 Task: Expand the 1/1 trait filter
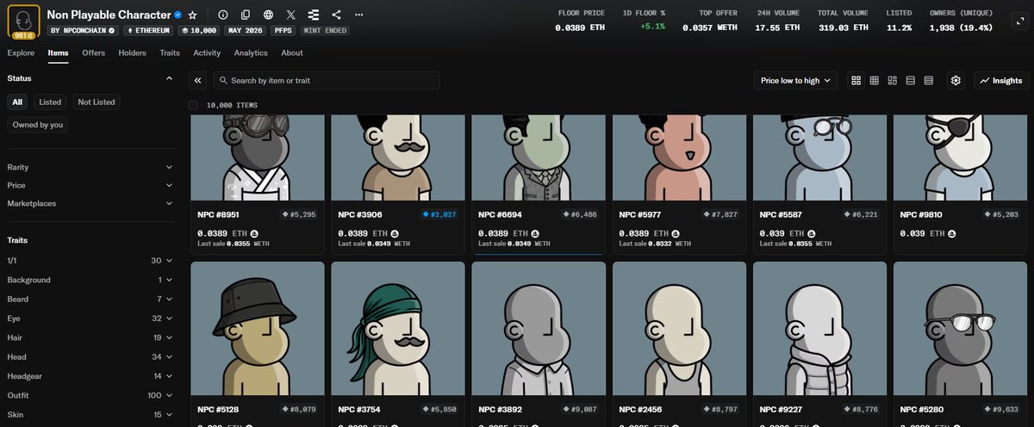pyautogui.click(x=90, y=260)
